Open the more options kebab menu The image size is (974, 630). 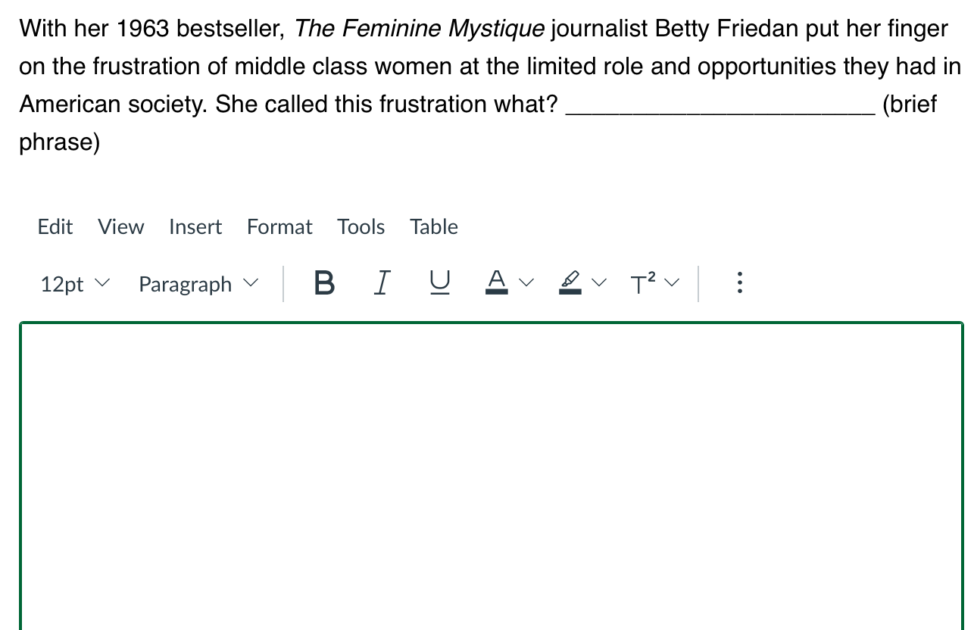coord(739,282)
